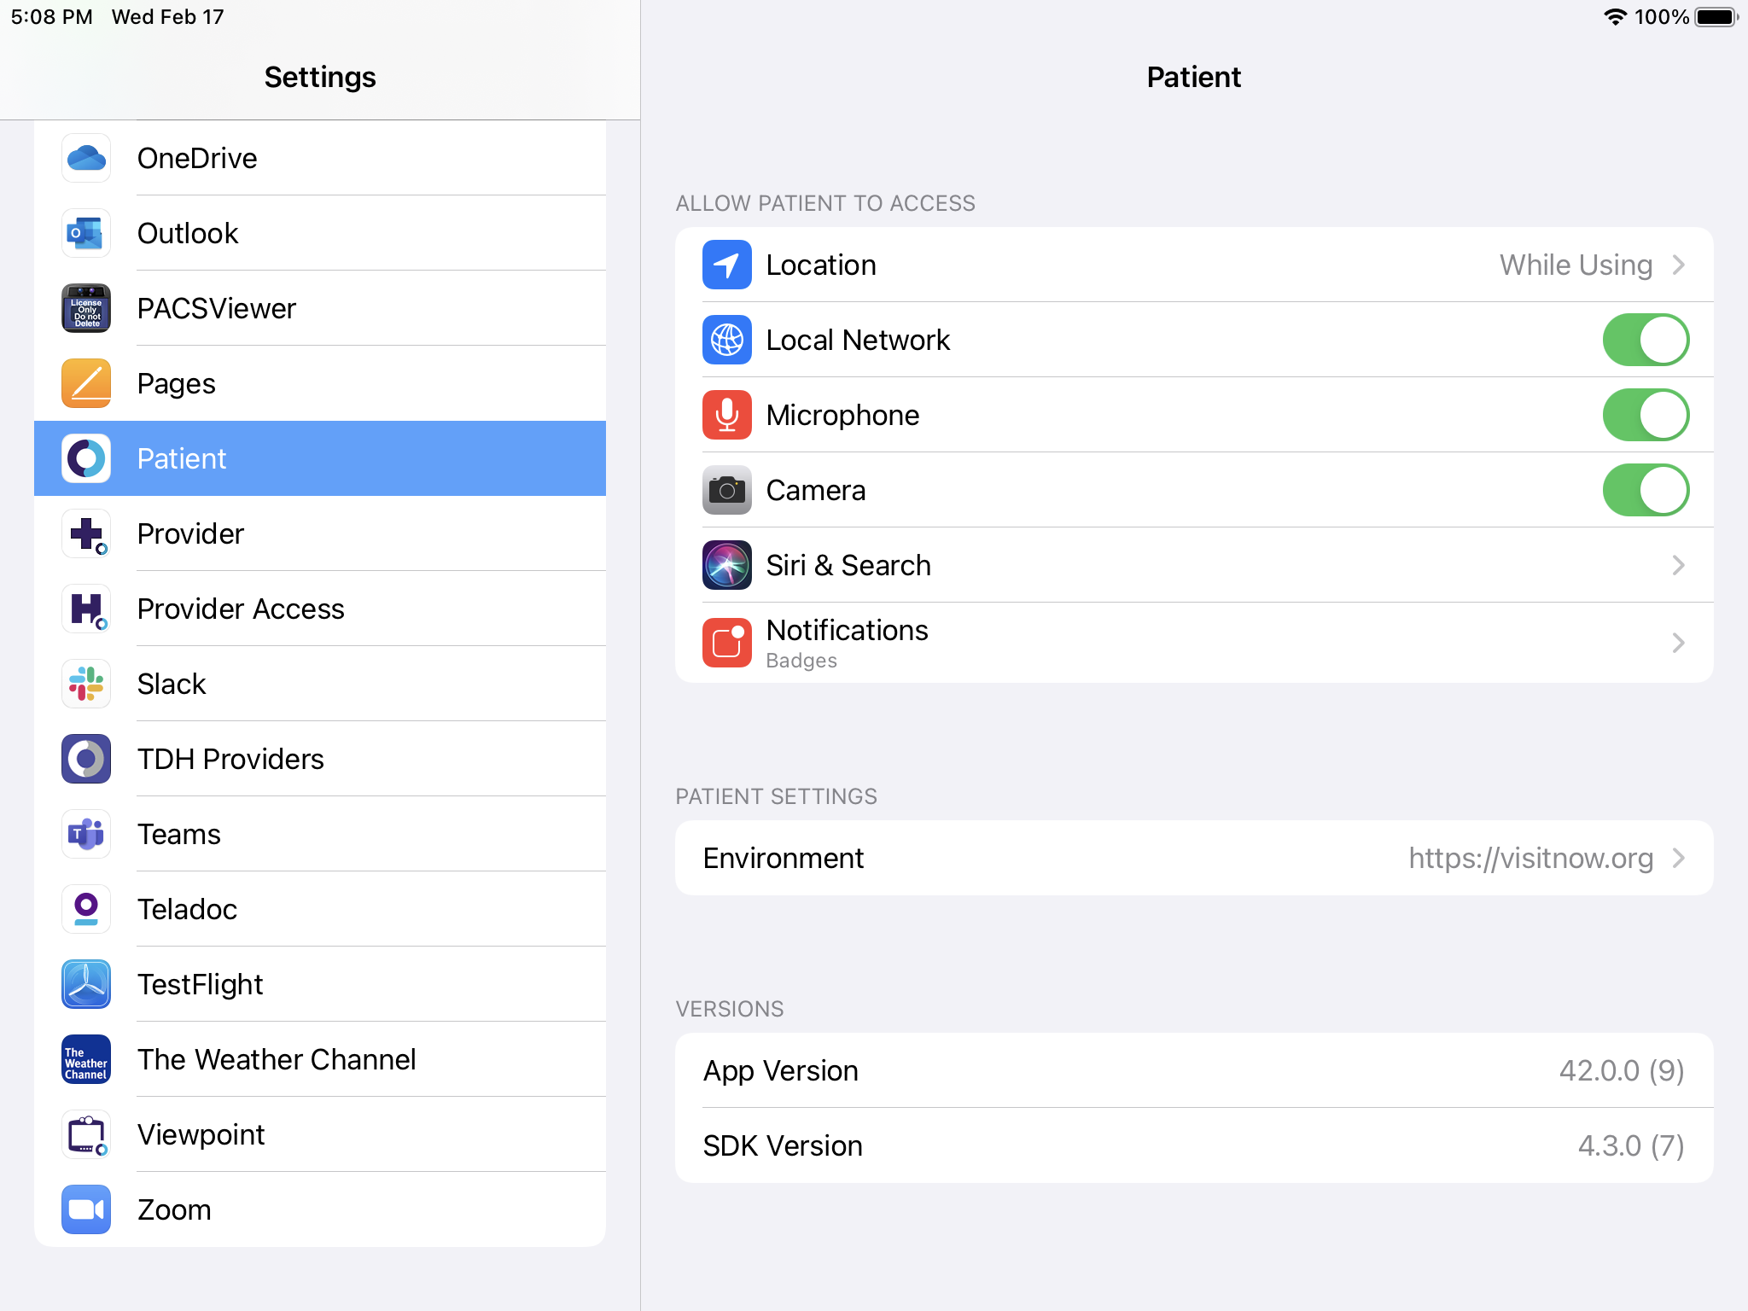Turn off the Microphone switch
The image size is (1748, 1311).
[x=1645, y=415]
